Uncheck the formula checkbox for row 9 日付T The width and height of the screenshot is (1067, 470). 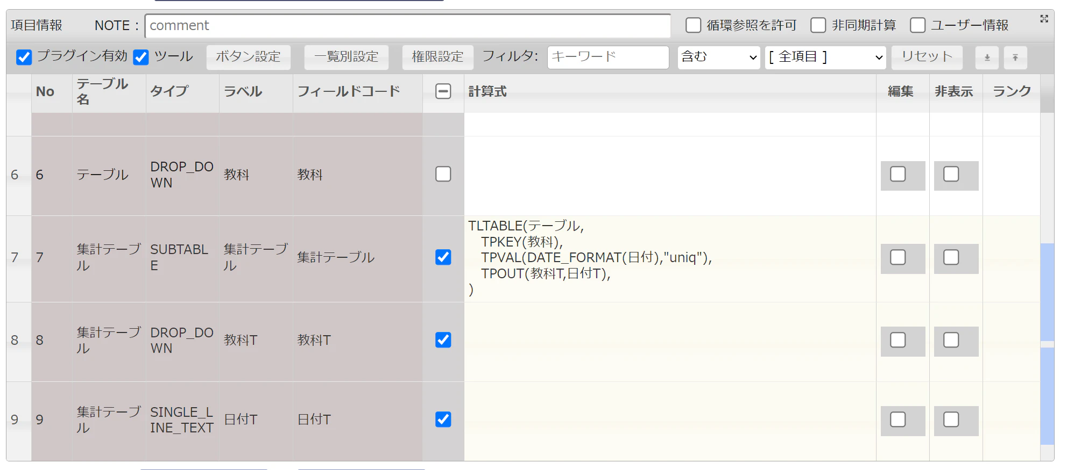443,419
